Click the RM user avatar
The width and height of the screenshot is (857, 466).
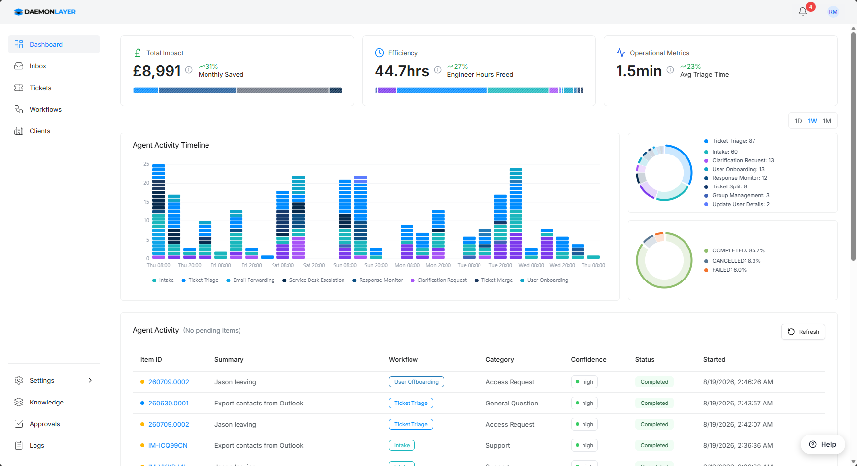(833, 12)
